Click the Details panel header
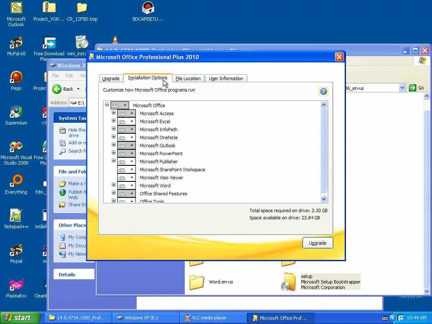This screenshot has width=432, height=324. 74,274
